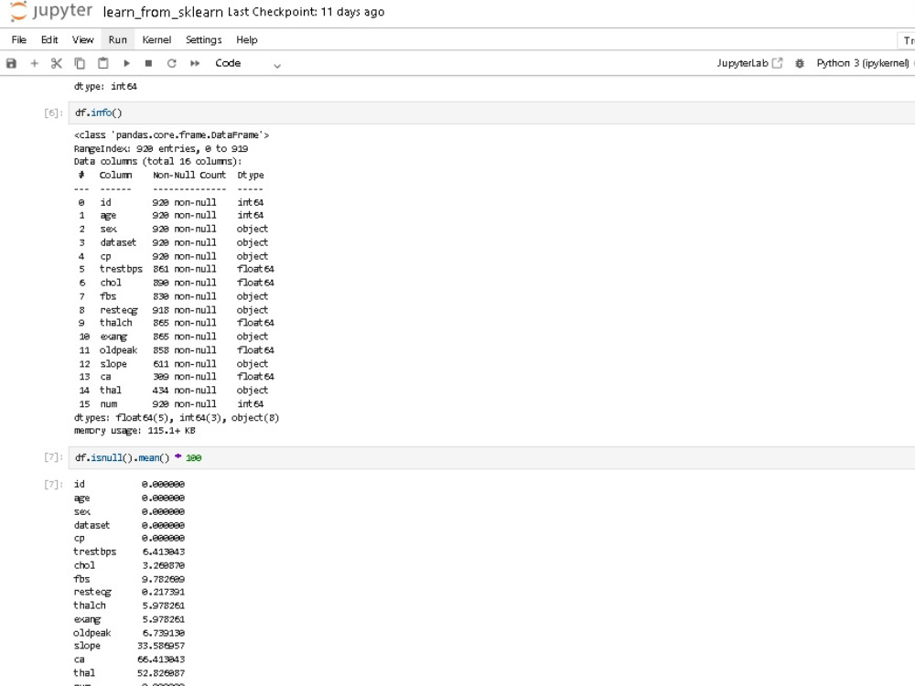Click the Data columns (total 16 columns) line
915x686 pixels.
coord(157,162)
